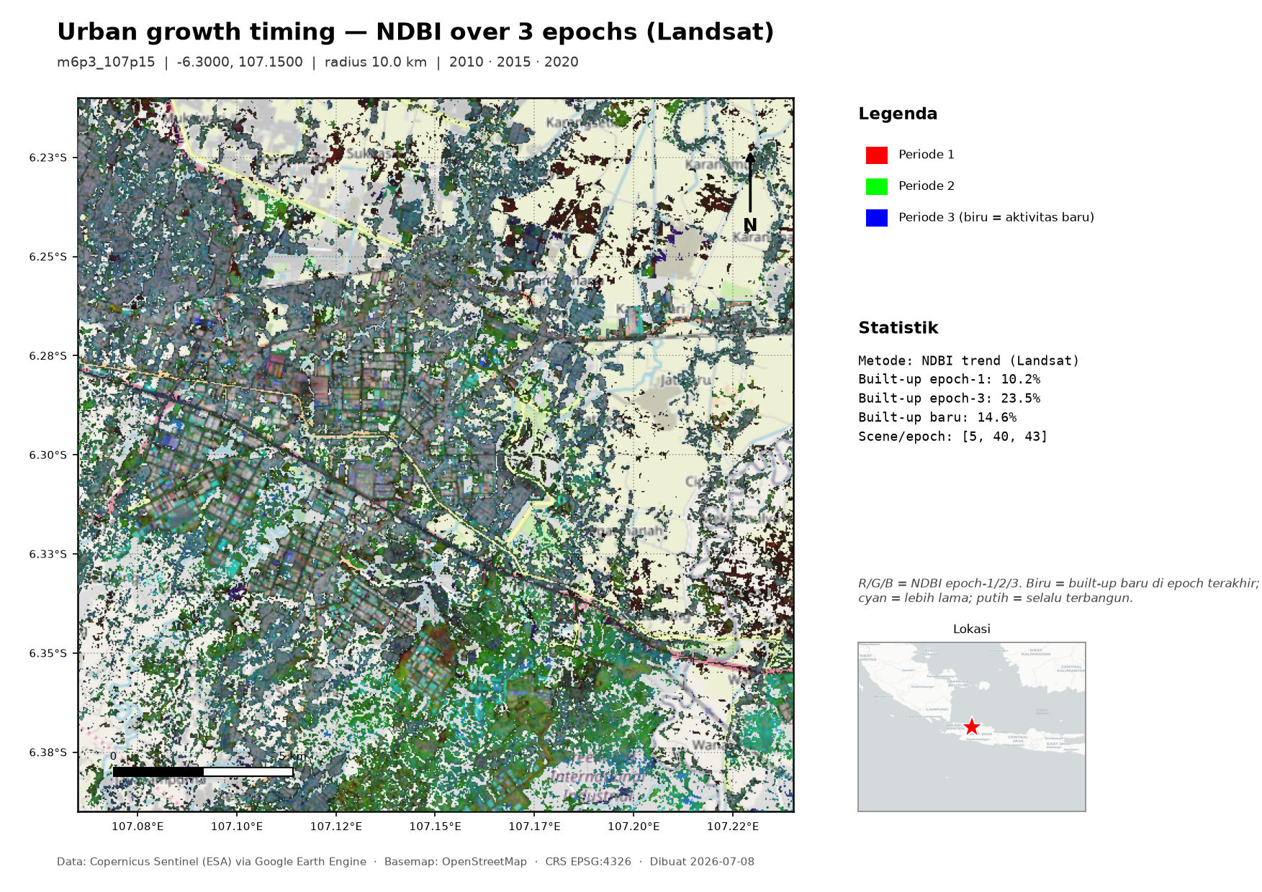Click the Lokasi inset map thumbnail
Image resolution: width=1262 pixels, height=892 pixels.
click(971, 727)
